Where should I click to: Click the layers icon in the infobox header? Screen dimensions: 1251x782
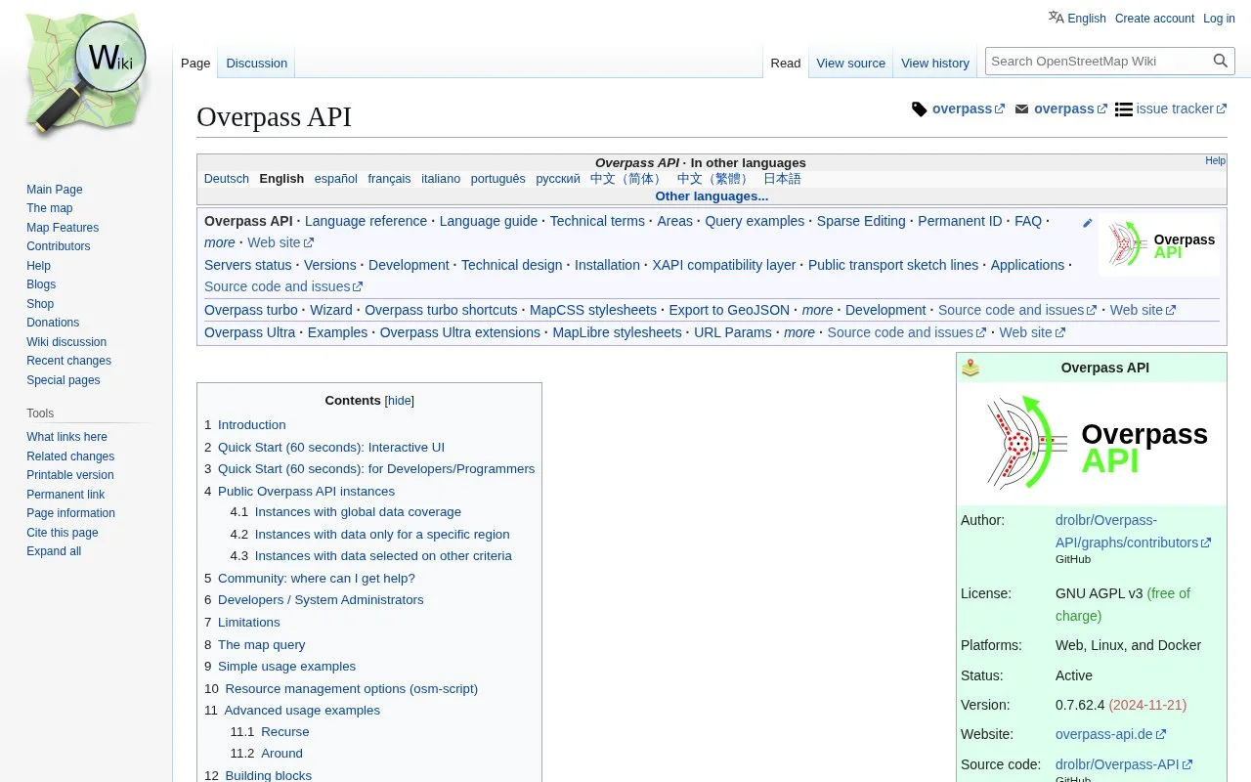971,368
